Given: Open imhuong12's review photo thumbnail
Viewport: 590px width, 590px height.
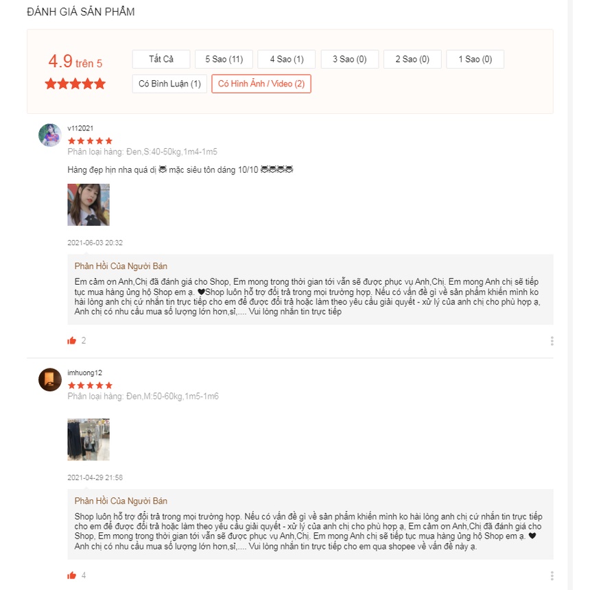Looking at the screenshot, I should (x=88, y=439).
